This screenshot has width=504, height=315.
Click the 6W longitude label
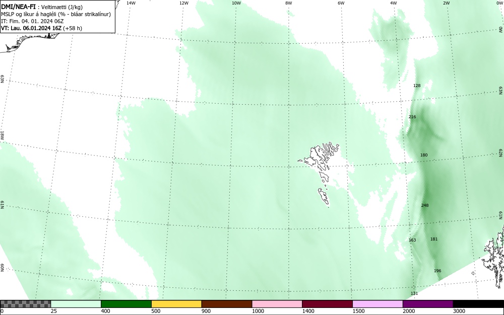click(x=341, y=3)
